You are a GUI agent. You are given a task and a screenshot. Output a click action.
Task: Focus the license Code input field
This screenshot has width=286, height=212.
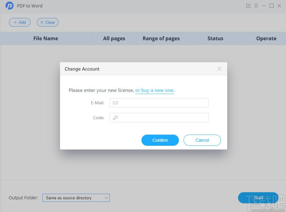click(159, 118)
